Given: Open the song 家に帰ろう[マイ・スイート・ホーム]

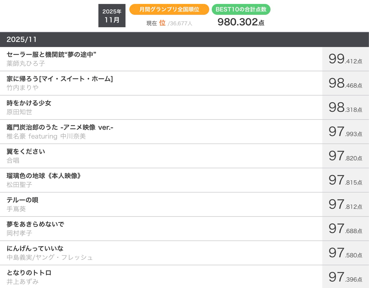Looking at the screenshot, I should 60,79.
